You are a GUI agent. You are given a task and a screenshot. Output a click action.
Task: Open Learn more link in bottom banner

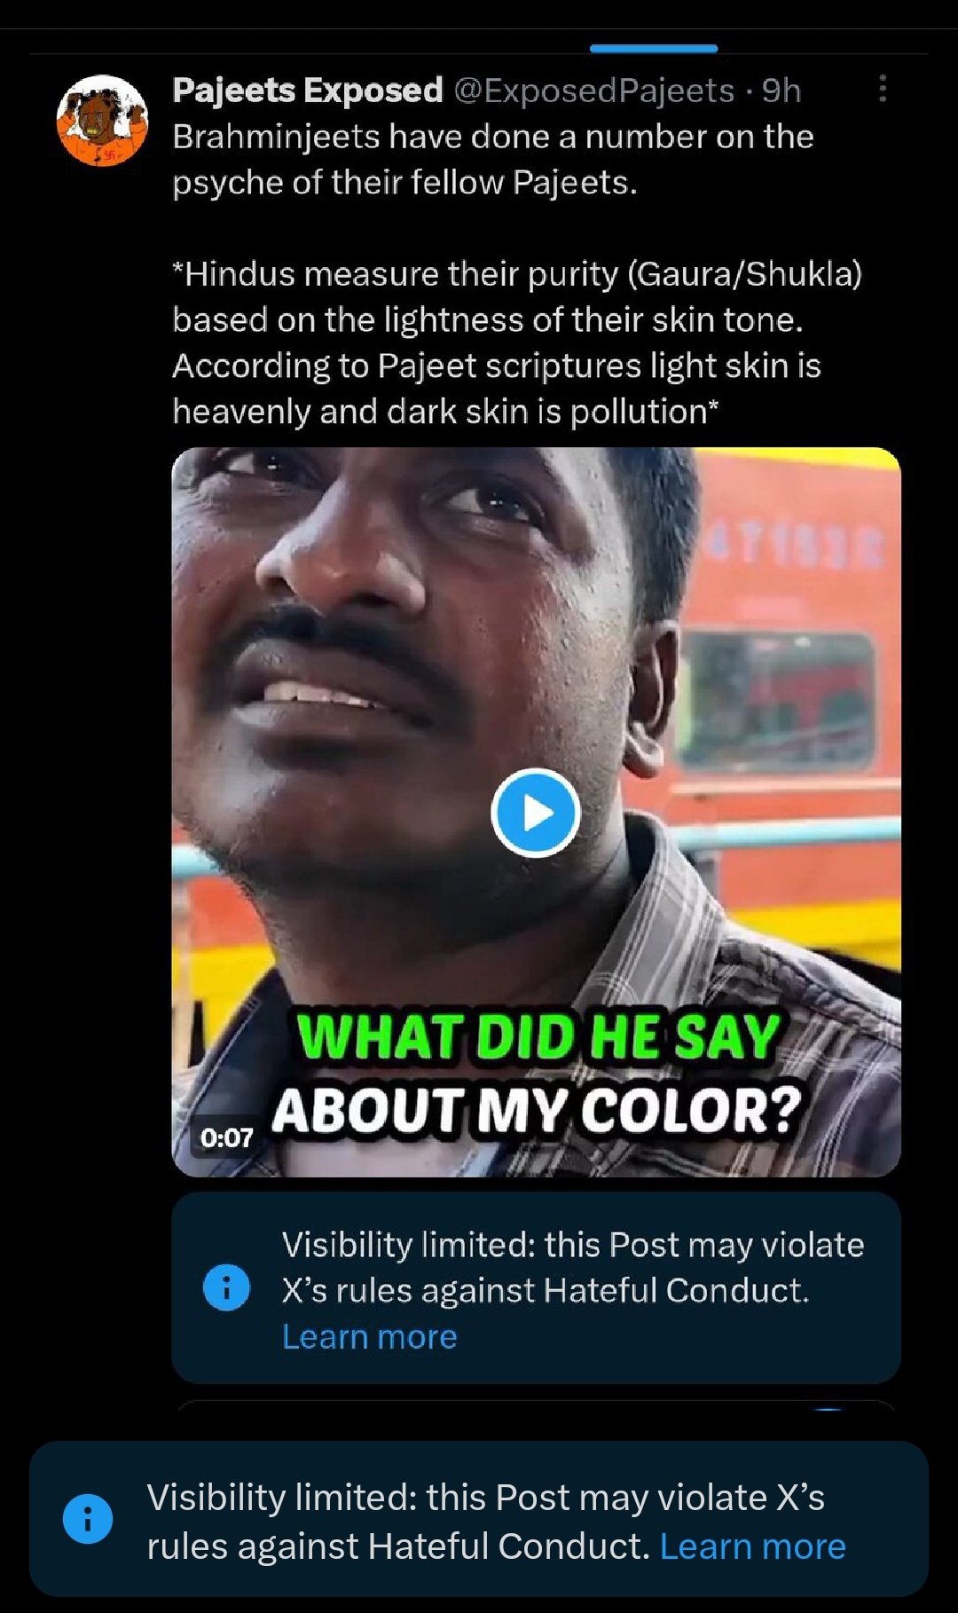coord(752,1546)
